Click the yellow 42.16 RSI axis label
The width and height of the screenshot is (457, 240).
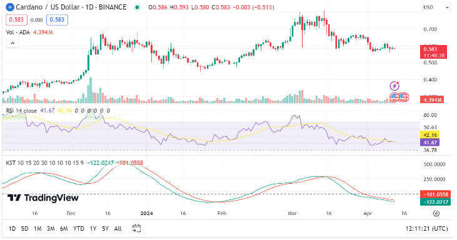(430, 135)
